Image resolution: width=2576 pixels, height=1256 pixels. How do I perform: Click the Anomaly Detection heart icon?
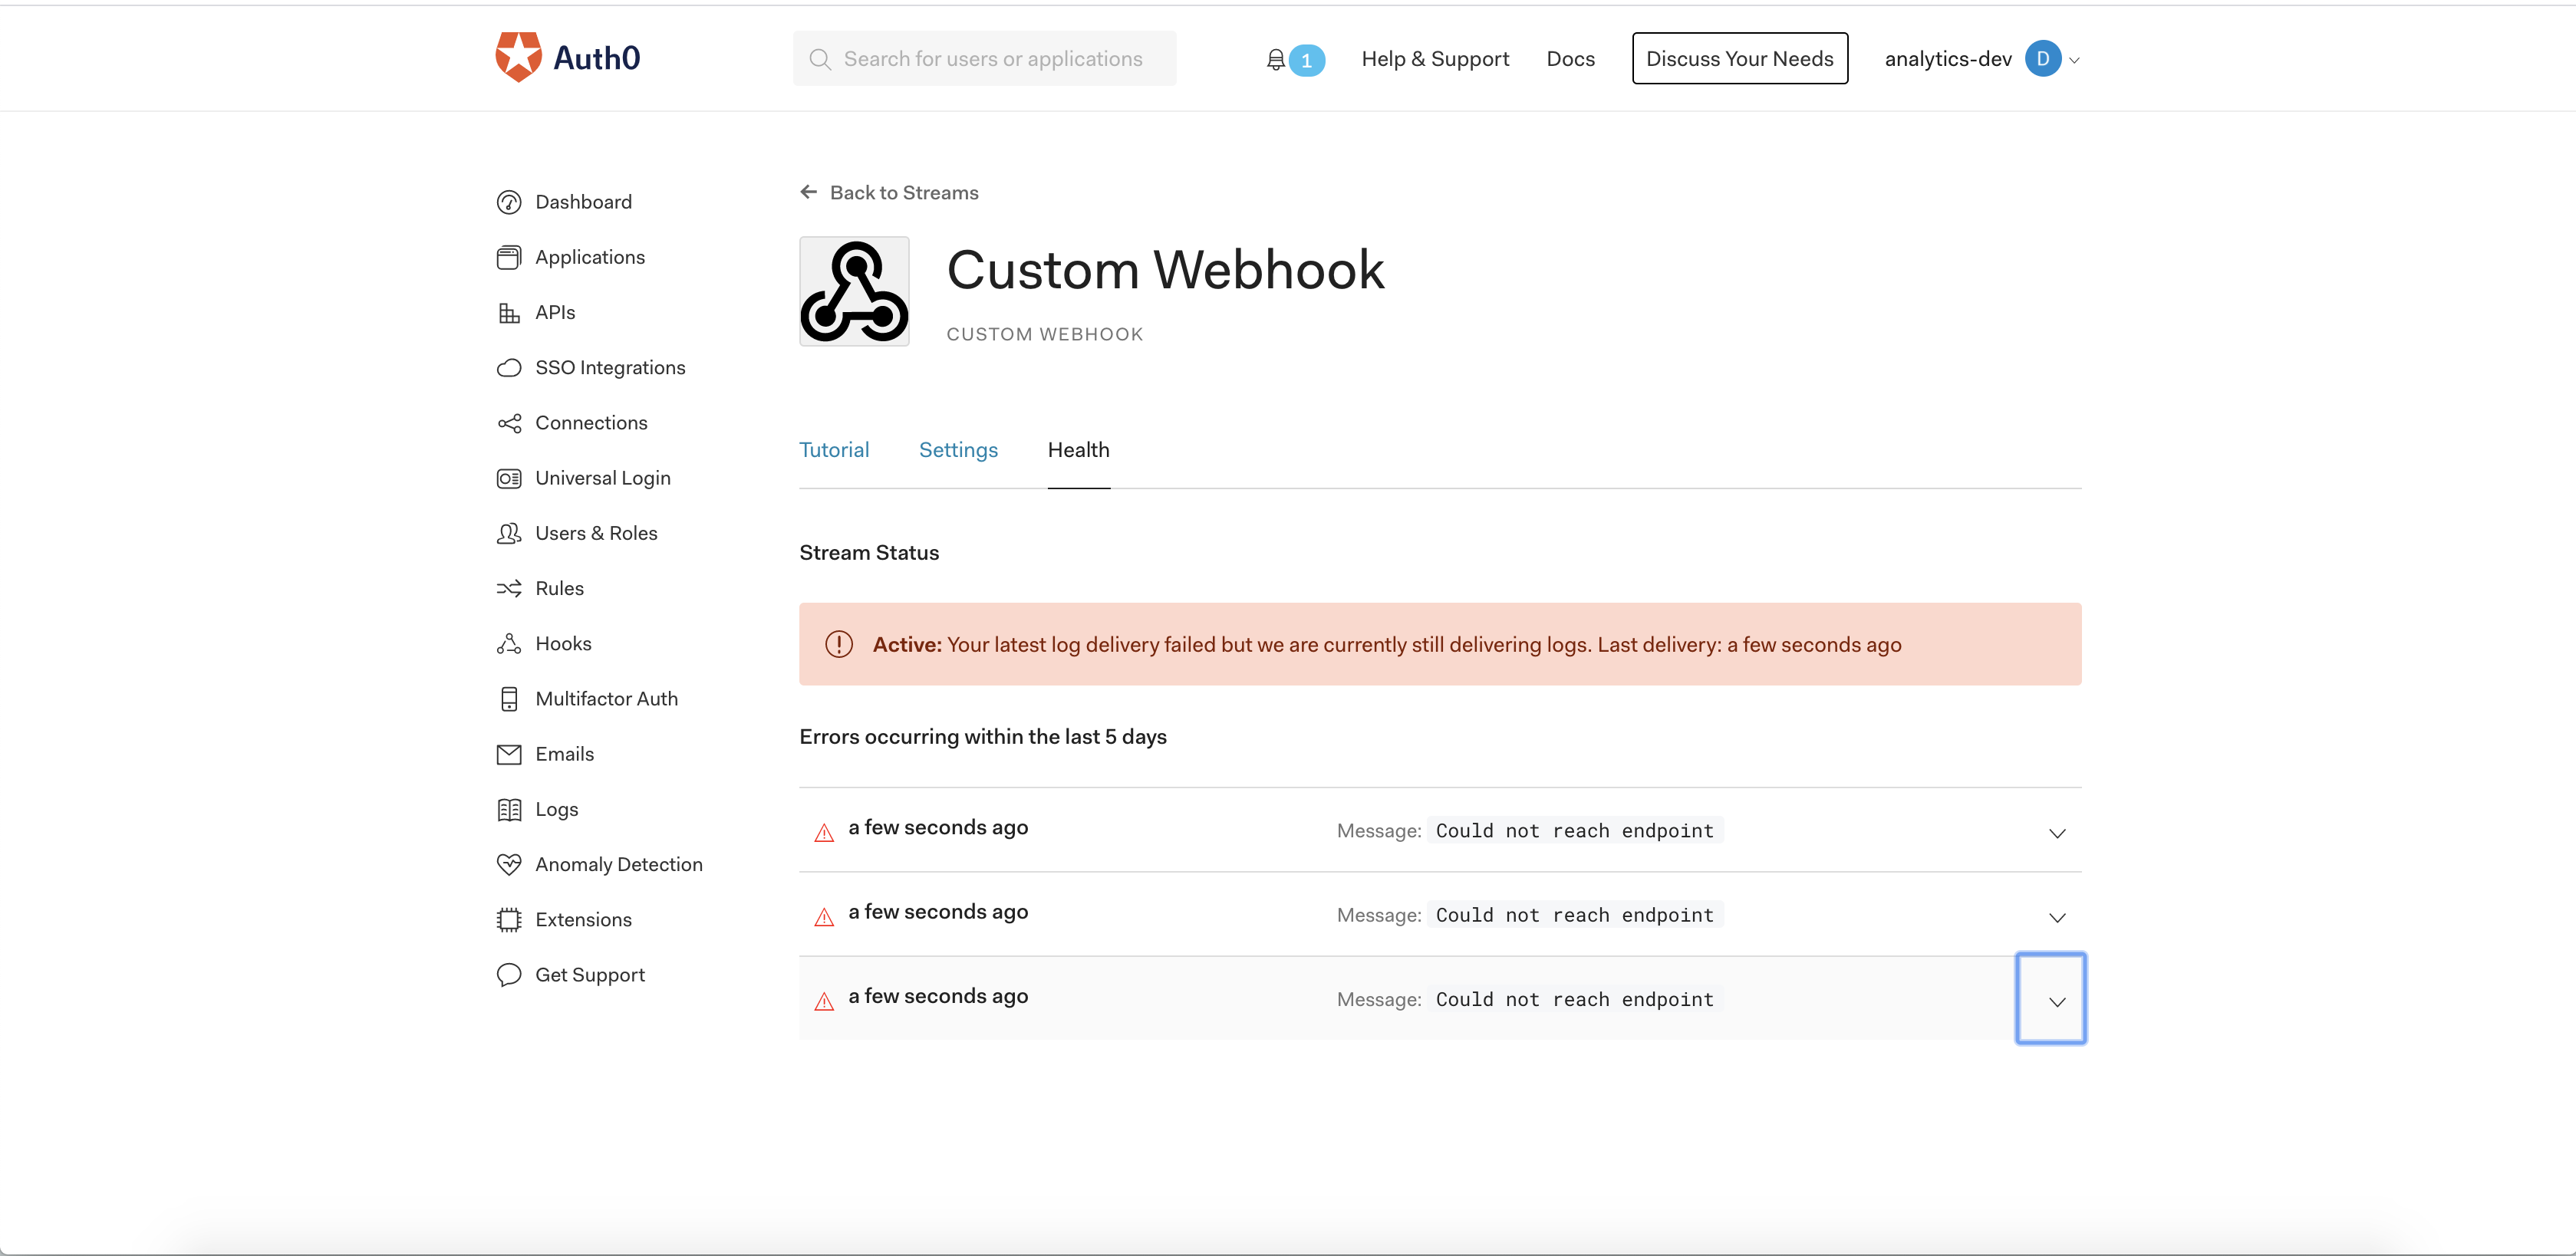[509, 864]
